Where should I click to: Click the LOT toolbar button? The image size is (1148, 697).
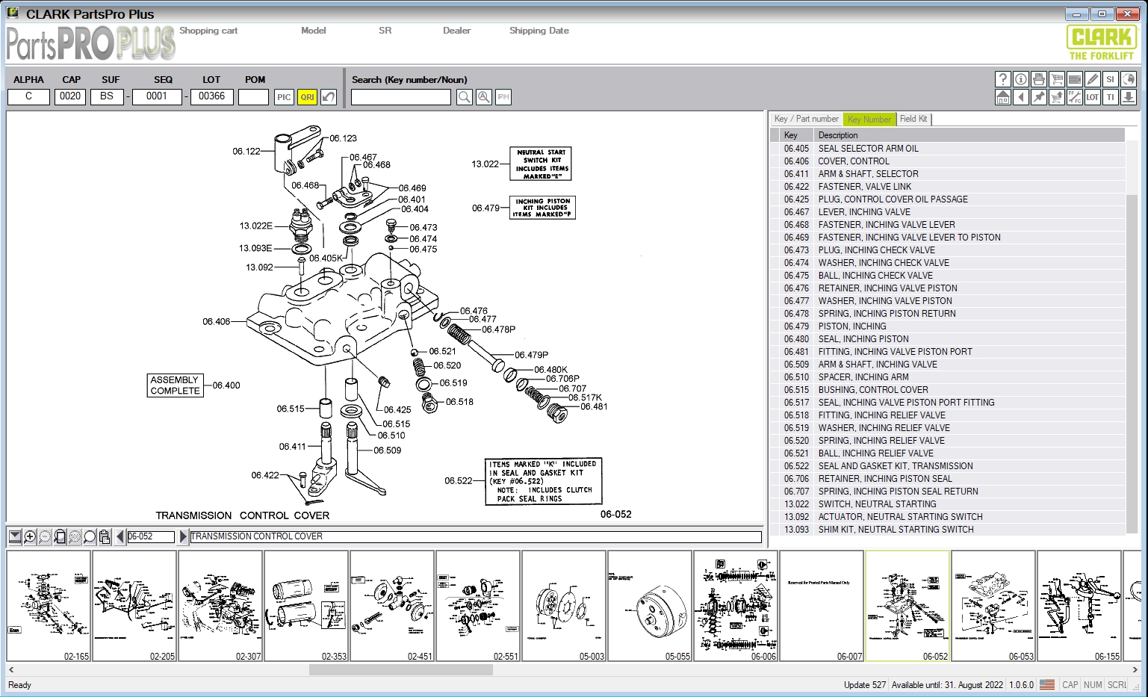1093,97
